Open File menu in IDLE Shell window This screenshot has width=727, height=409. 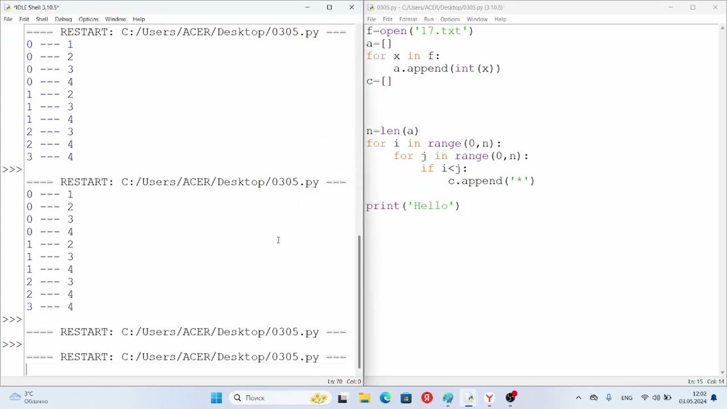click(8, 19)
